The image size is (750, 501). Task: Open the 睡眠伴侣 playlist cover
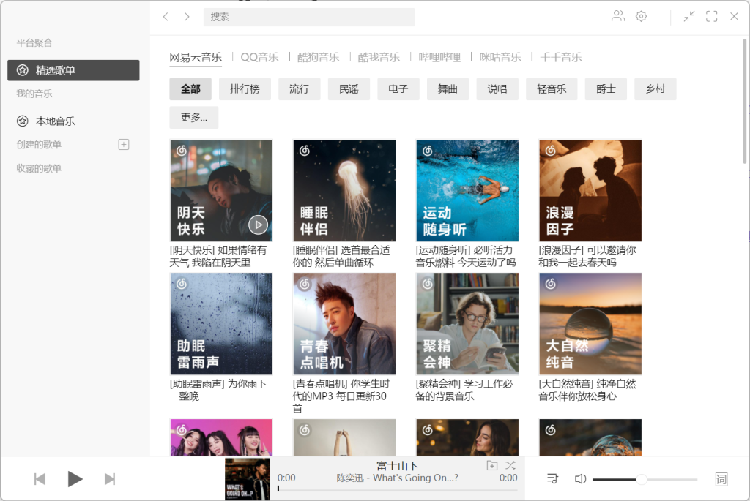point(344,191)
